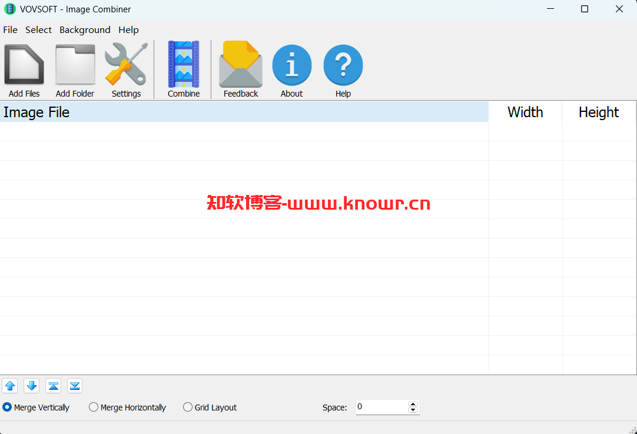Open the Help menu
The width and height of the screenshot is (637, 434).
(x=128, y=29)
